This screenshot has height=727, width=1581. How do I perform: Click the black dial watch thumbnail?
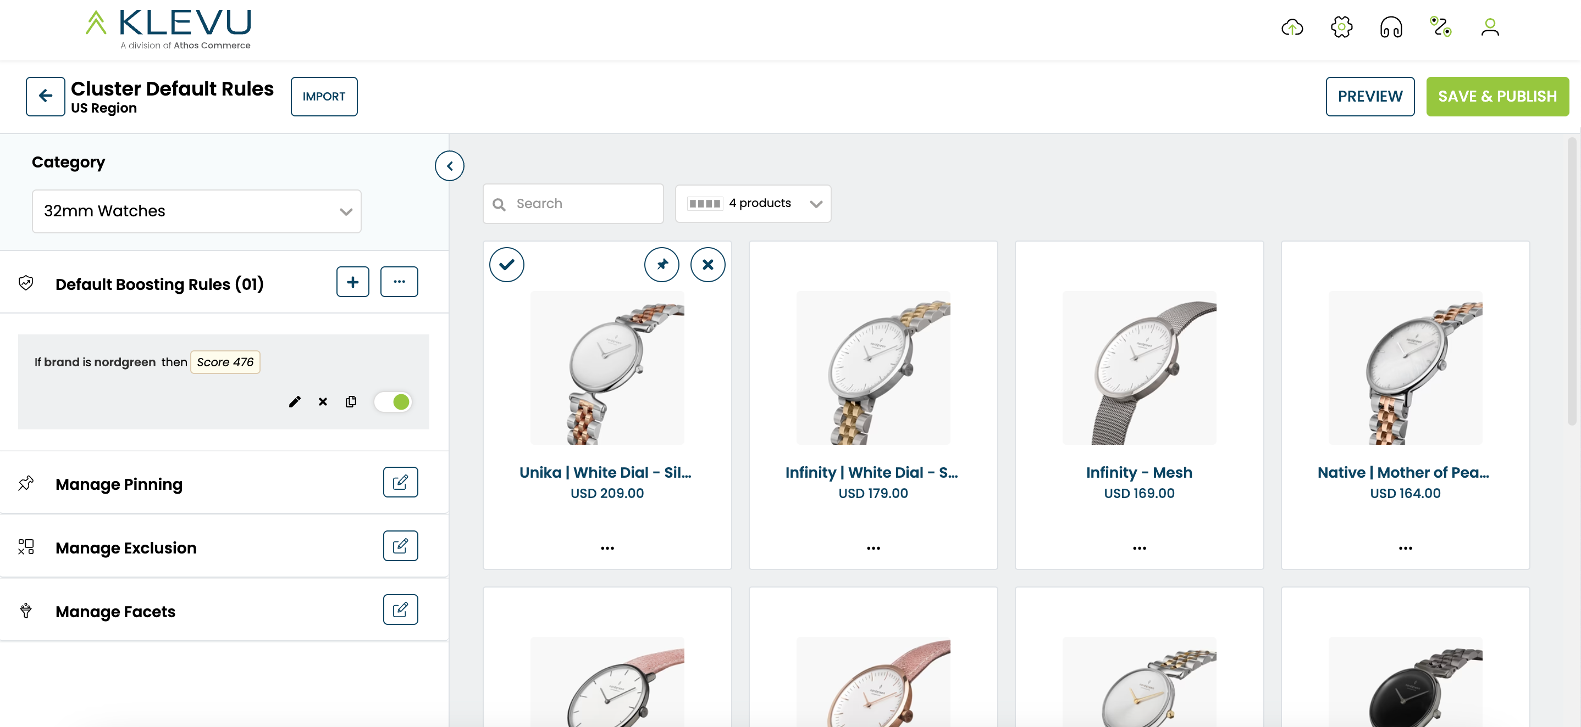click(x=1406, y=681)
